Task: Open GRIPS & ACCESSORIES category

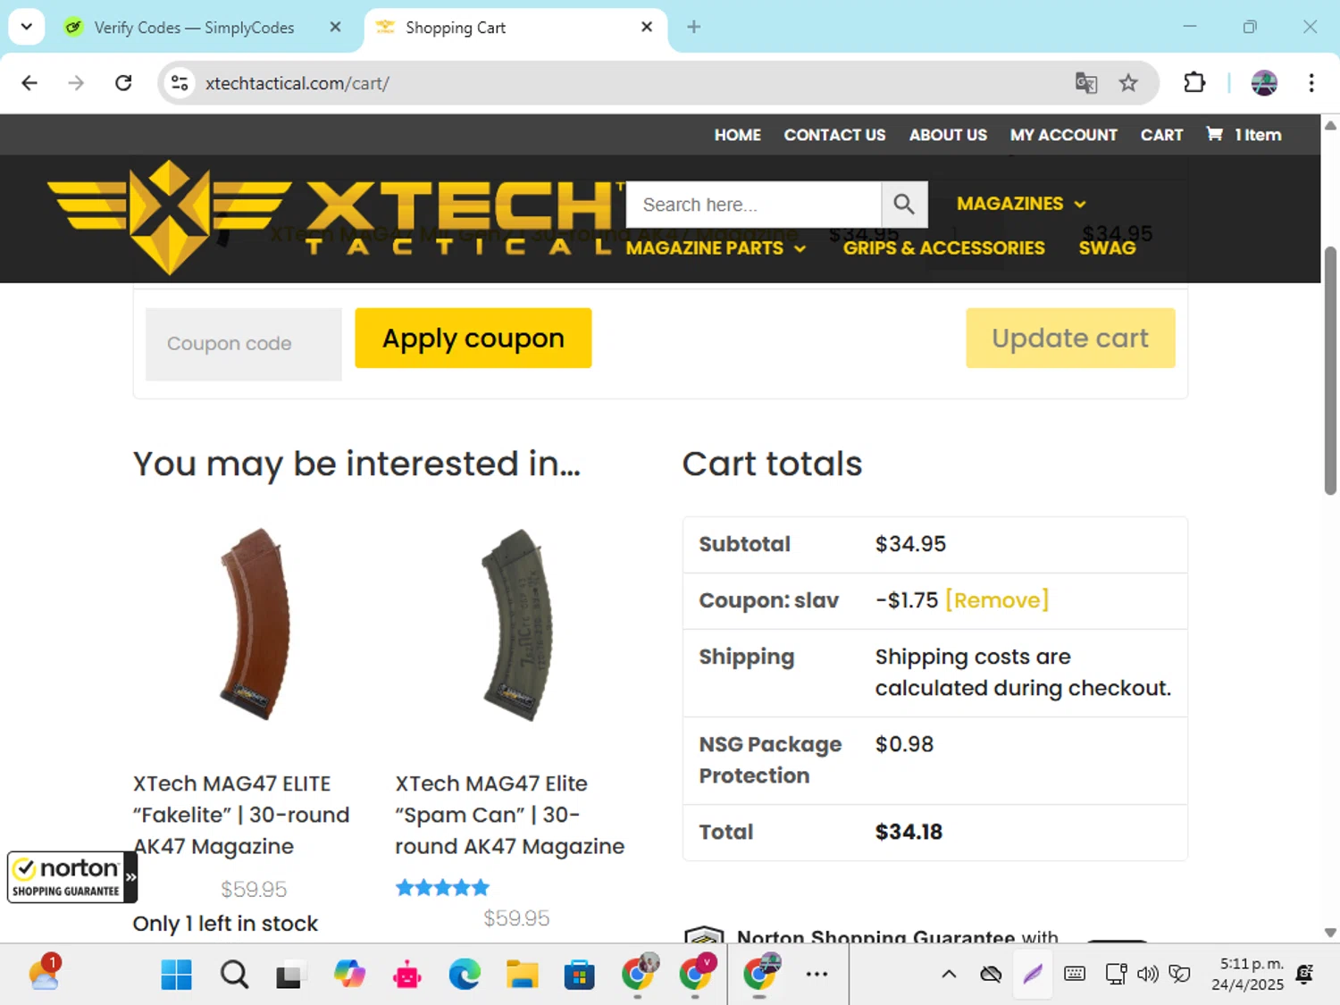Action: click(943, 248)
